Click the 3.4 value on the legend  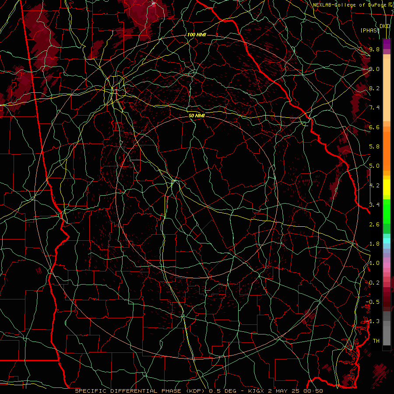pyautogui.click(x=374, y=204)
